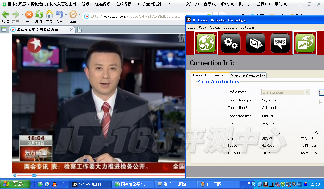Open the gears Settings icon in D-Link
This screenshot has height=189, width=324.
click(231, 43)
